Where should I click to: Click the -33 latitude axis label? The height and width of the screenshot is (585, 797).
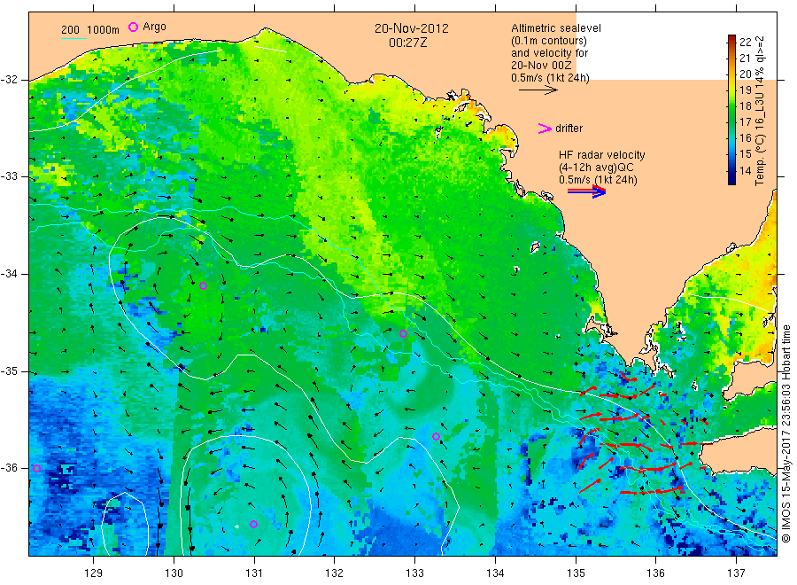coord(9,176)
